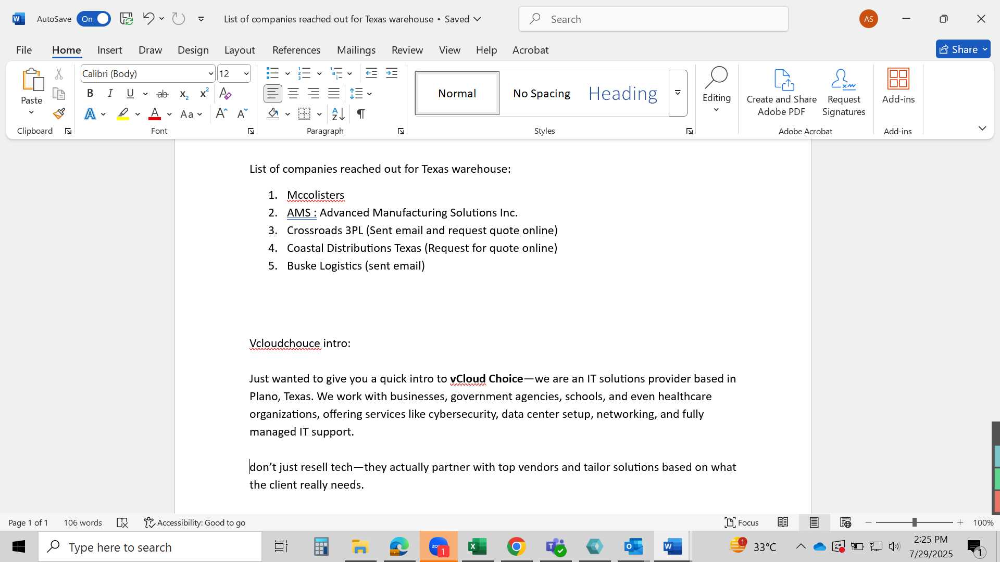The width and height of the screenshot is (1000, 562).
Task: Clear all formatting icon
Action: pos(225,94)
